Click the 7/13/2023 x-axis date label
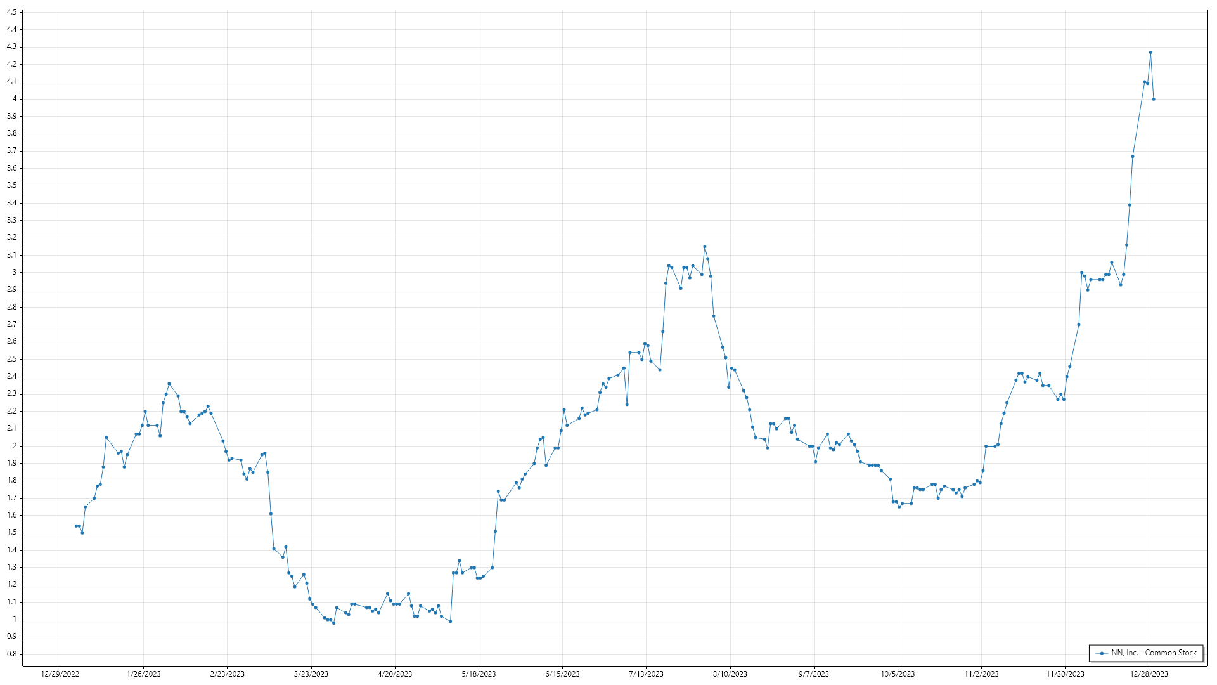 (x=647, y=674)
